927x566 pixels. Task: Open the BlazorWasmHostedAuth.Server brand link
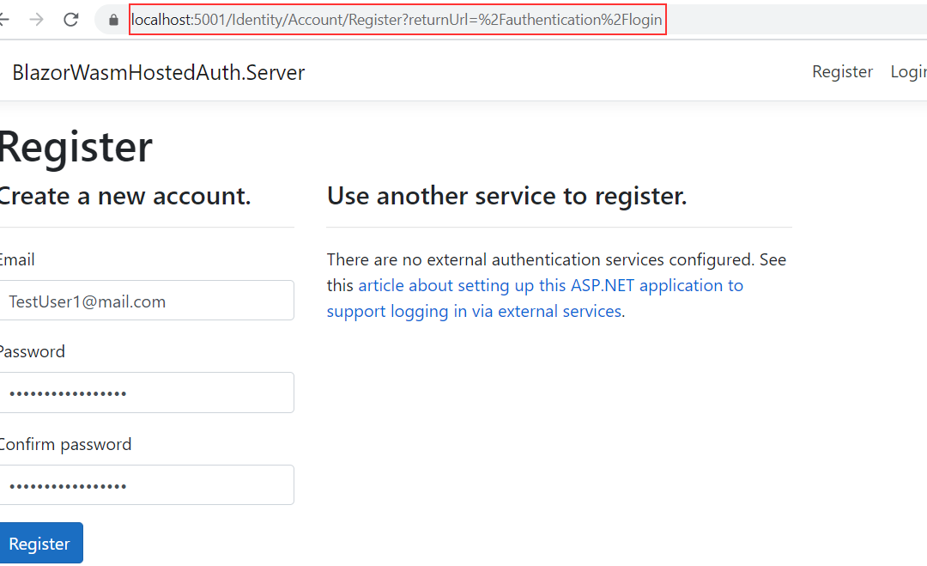[158, 72]
